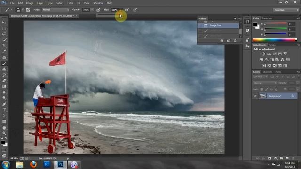The image size is (301, 169).
Task: Toggle lock transparent pixels
Action: [261, 89]
